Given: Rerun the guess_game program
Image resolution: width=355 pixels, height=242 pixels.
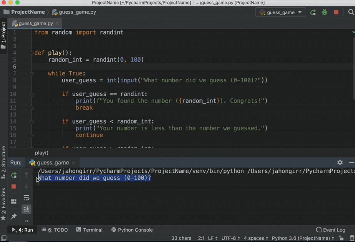Looking at the screenshot, I should click(x=13, y=175).
